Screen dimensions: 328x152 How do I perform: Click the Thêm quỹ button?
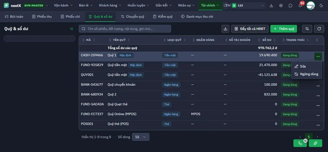pos(284,29)
